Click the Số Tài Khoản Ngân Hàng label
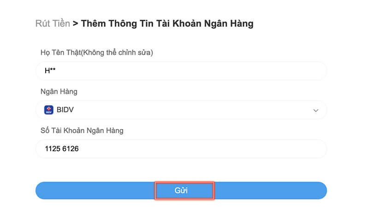 [x=82, y=131]
